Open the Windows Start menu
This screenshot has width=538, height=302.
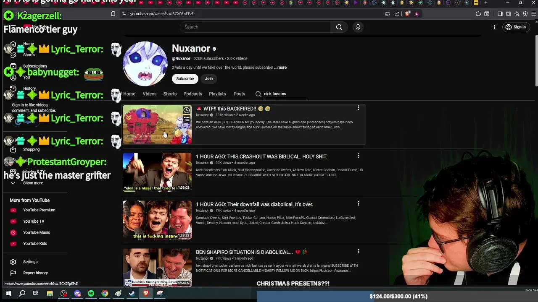pyautogui.click(x=8, y=294)
